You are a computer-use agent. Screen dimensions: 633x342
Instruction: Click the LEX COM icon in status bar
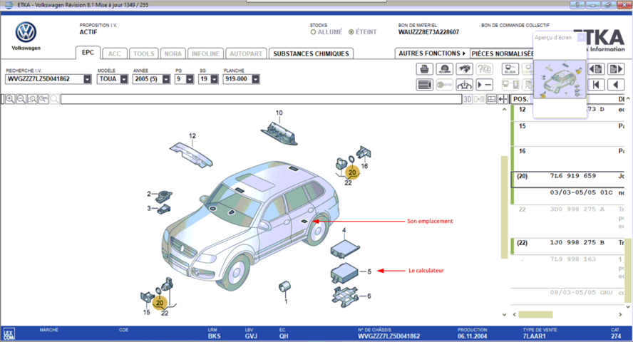pos(9,334)
